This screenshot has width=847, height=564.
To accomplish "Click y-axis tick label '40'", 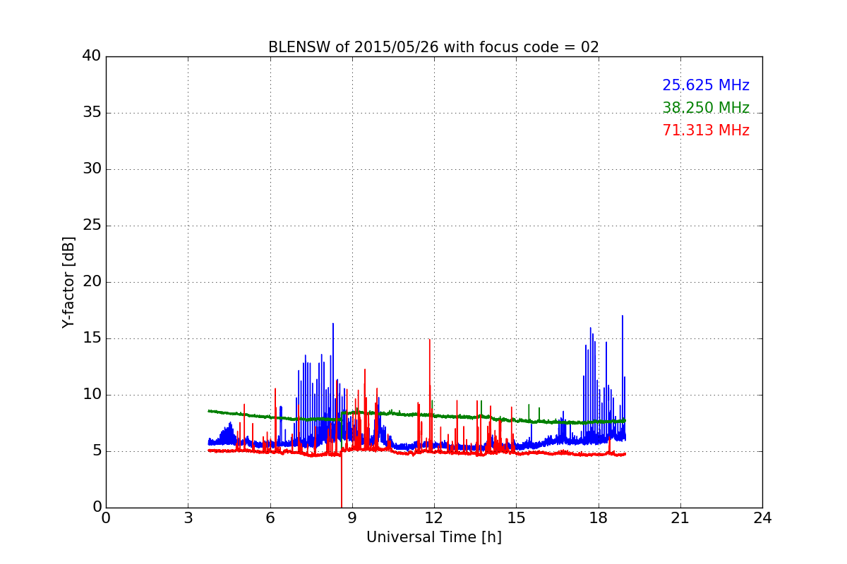I will click(x=92, y=56).
